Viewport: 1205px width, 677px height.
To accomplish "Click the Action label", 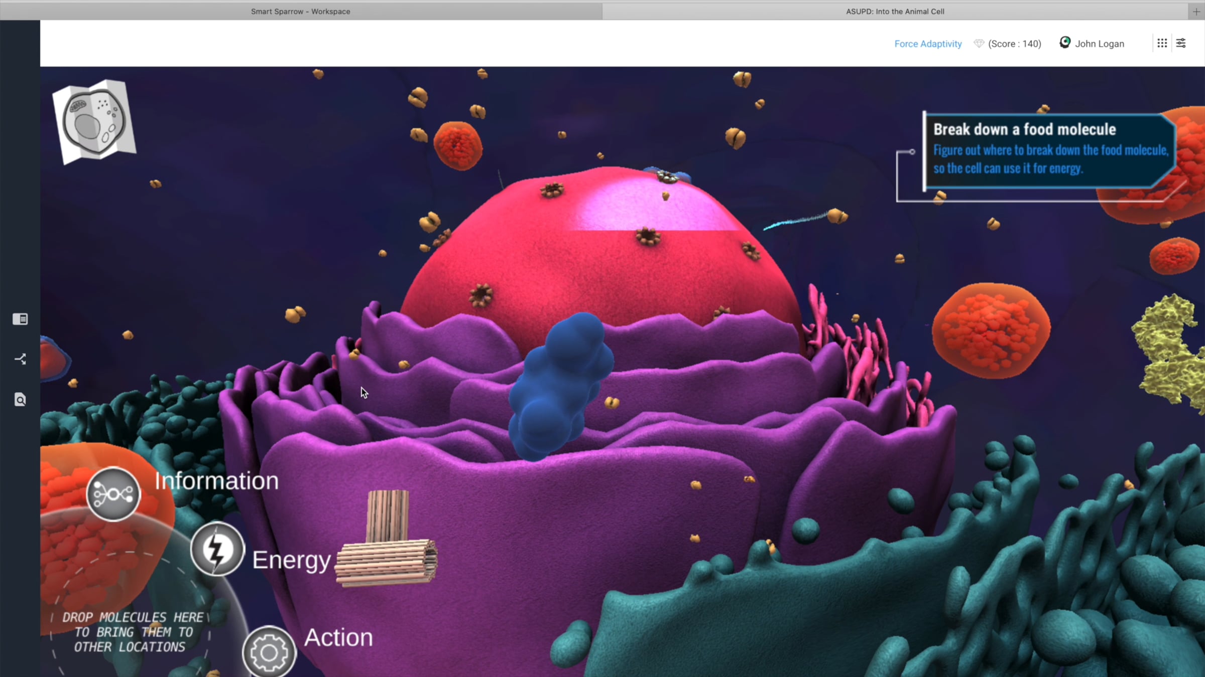I will [x=339, y=638].
